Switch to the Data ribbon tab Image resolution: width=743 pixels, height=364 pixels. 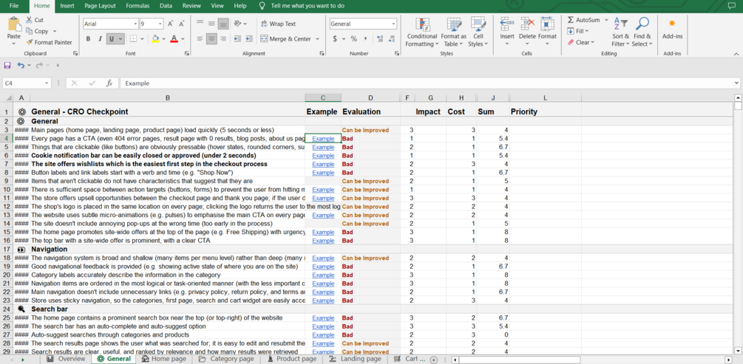point(166,6)
